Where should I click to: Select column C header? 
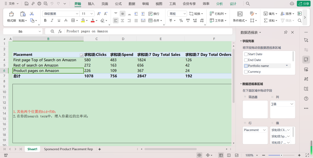(x=97, y=39)
